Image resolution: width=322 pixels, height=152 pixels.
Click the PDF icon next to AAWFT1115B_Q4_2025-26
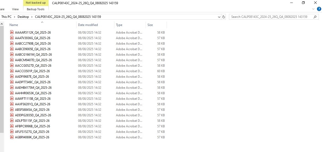pos(12,98)
